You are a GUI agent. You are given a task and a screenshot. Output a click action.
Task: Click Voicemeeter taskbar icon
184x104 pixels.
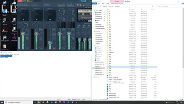coord(60,102)
